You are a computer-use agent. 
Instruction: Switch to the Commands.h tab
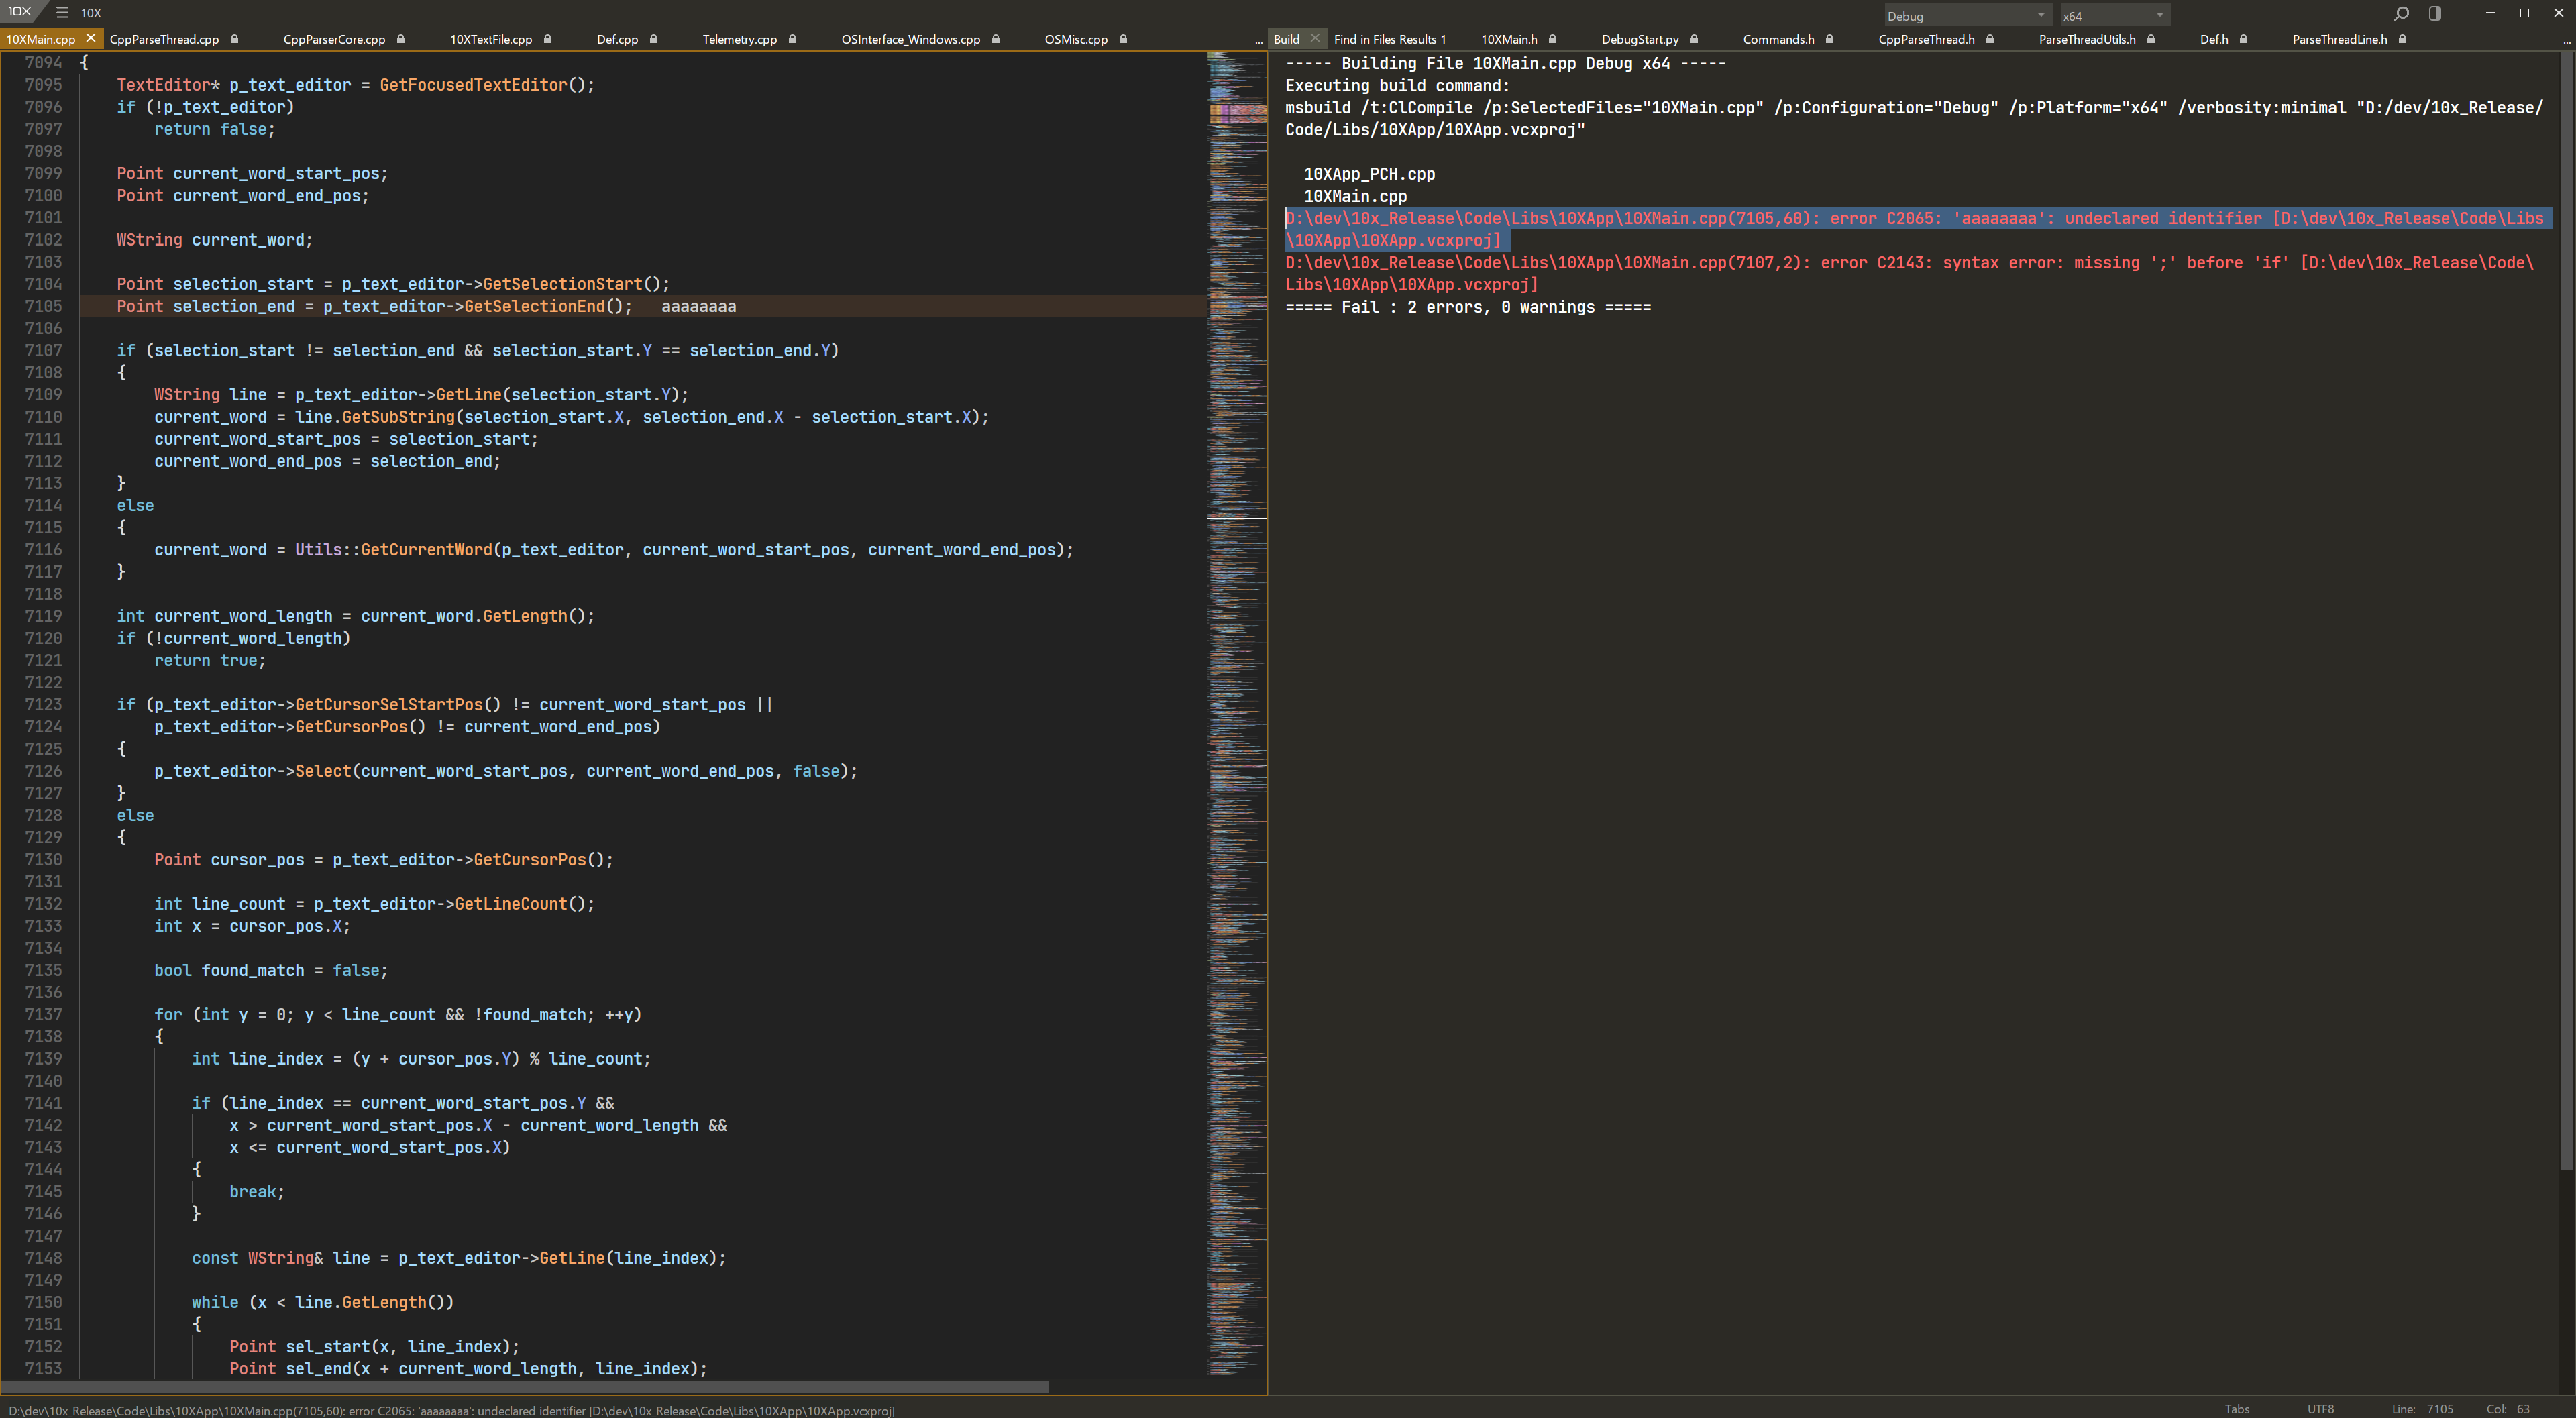[x=1778, y=39]
